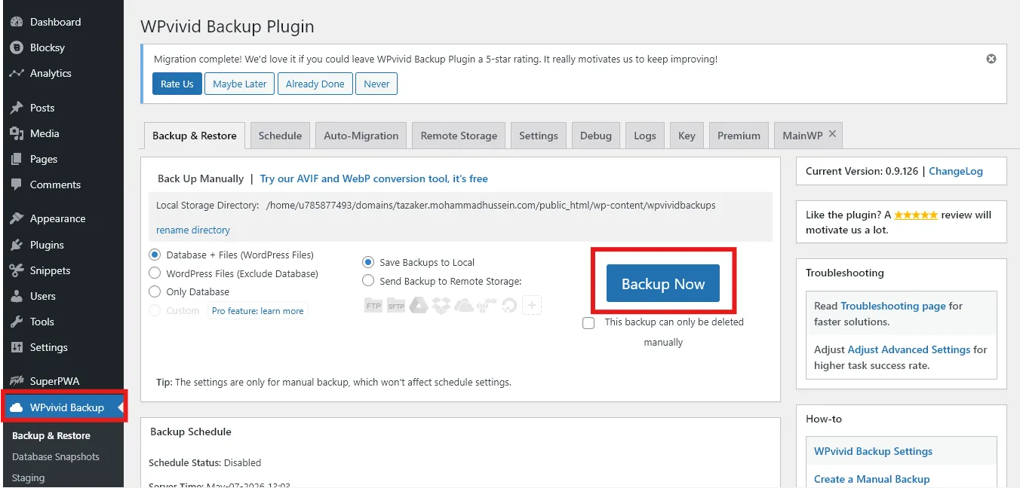1020x488 pixels.
Task: Click the Settings sliders icon in sidebar
Action: pyautogui.click(x=17, y=347)
